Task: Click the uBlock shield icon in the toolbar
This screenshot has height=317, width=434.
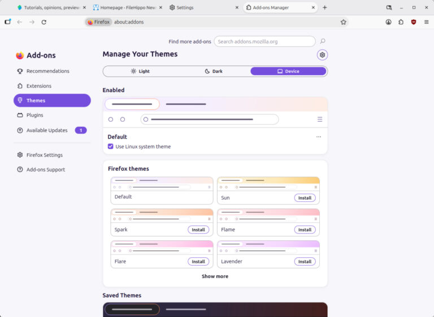Action: coord(414,22)
